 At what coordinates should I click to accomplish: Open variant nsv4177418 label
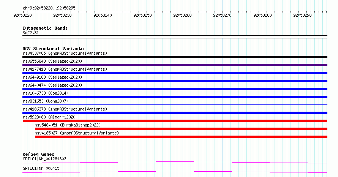(x=65, y=69)
